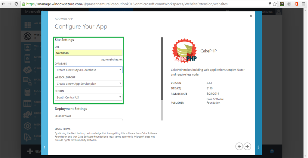The image size is (308, 158).
Task: Click the 'Site Settings' heading
Action: point(64,40)
